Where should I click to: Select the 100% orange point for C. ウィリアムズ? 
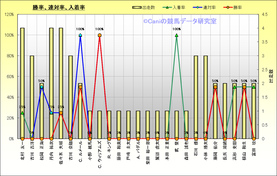(100, 35)
